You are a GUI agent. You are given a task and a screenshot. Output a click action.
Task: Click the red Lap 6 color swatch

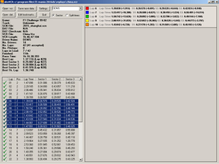pos(87,8)
